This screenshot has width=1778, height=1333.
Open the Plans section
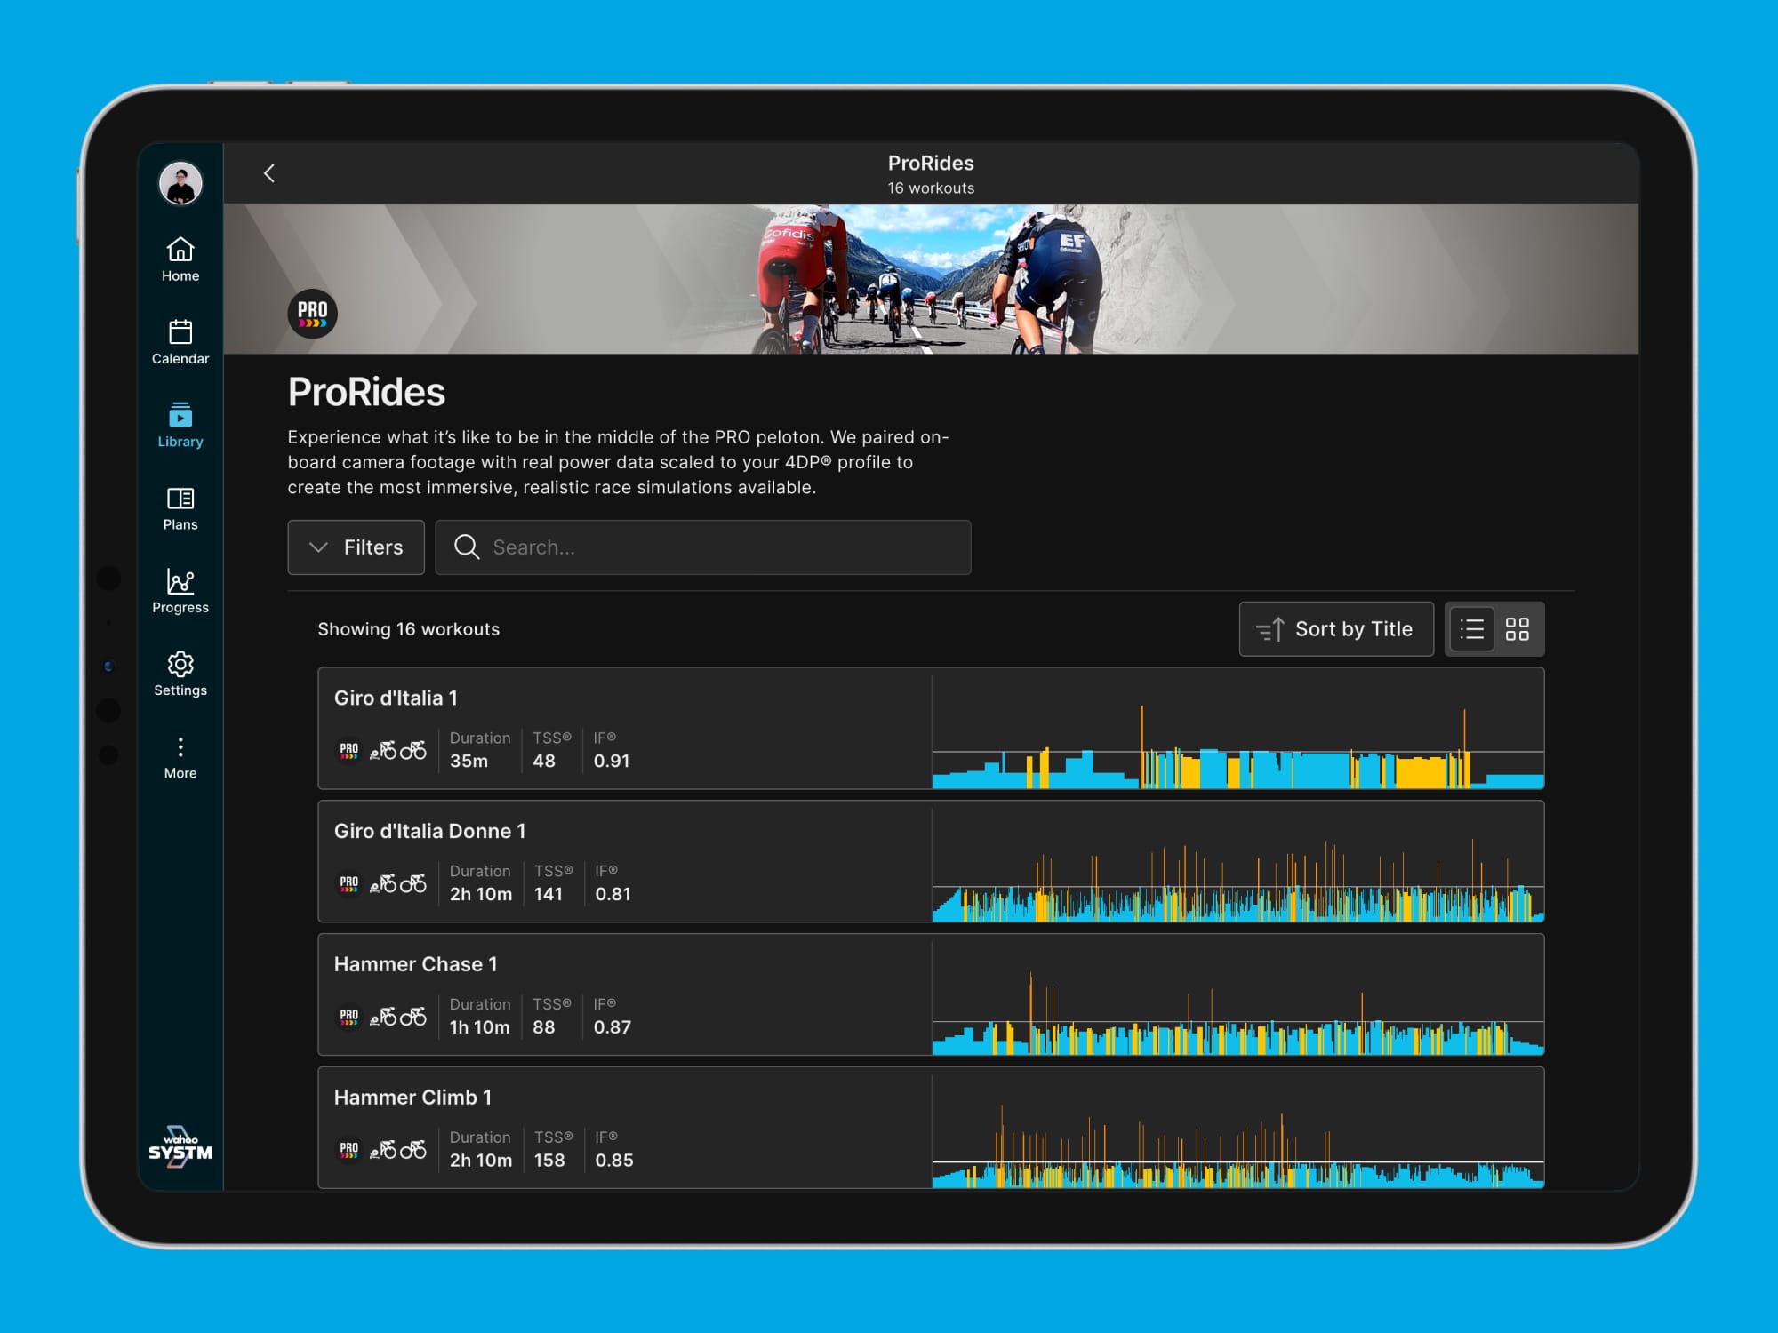pyautogui.click(x=180, y=508)
